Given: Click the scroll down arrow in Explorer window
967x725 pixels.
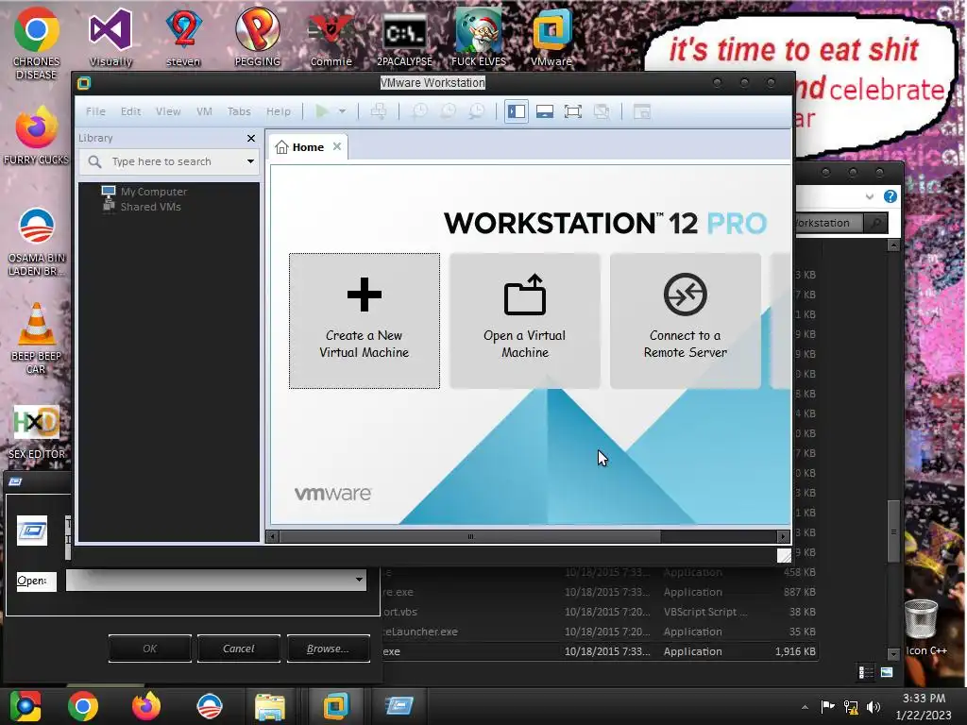Looking at the screenshot, I should [x=893, y=653].
